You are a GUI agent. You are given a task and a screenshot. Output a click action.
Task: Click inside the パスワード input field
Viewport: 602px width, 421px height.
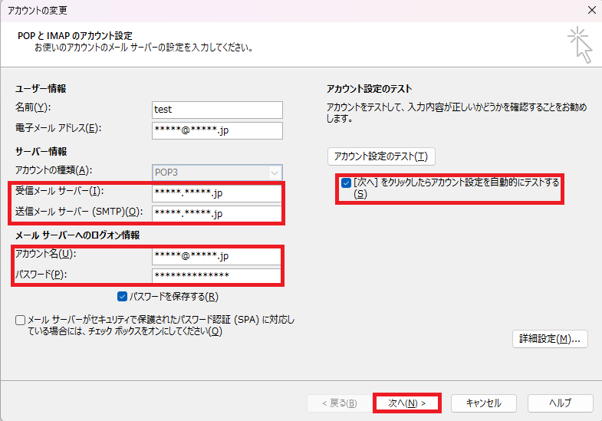point(217,276)
